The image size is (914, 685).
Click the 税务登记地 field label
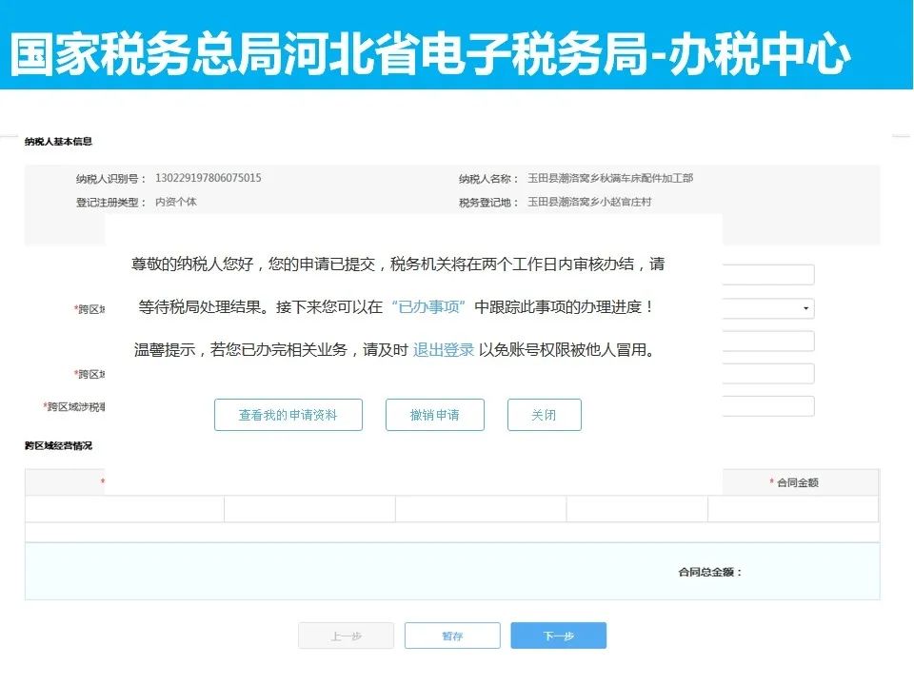[x=488, y=202]
